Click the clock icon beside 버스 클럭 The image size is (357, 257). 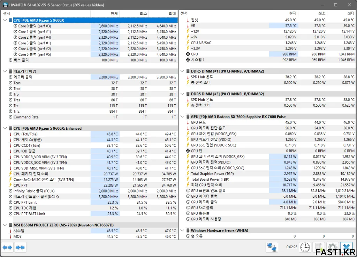(x=10, y=60)
